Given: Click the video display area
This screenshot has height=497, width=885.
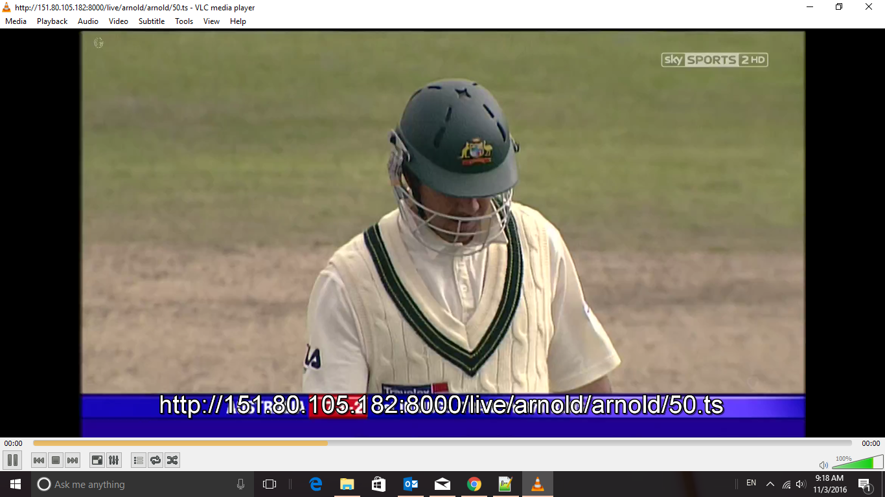Looking at the screenshot, I should tap(442, 234).
